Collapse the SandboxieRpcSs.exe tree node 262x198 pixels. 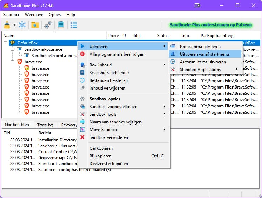[12, 49]
